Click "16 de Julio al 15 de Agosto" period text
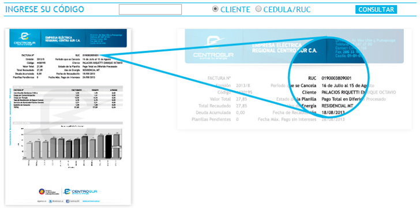Viewport: 420px width, 209px height. click(x=348, y=86)
